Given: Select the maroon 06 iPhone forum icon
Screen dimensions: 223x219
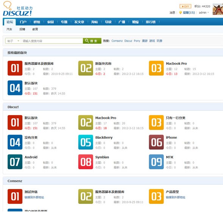Looking at the screenshot, I should point(156,142).
